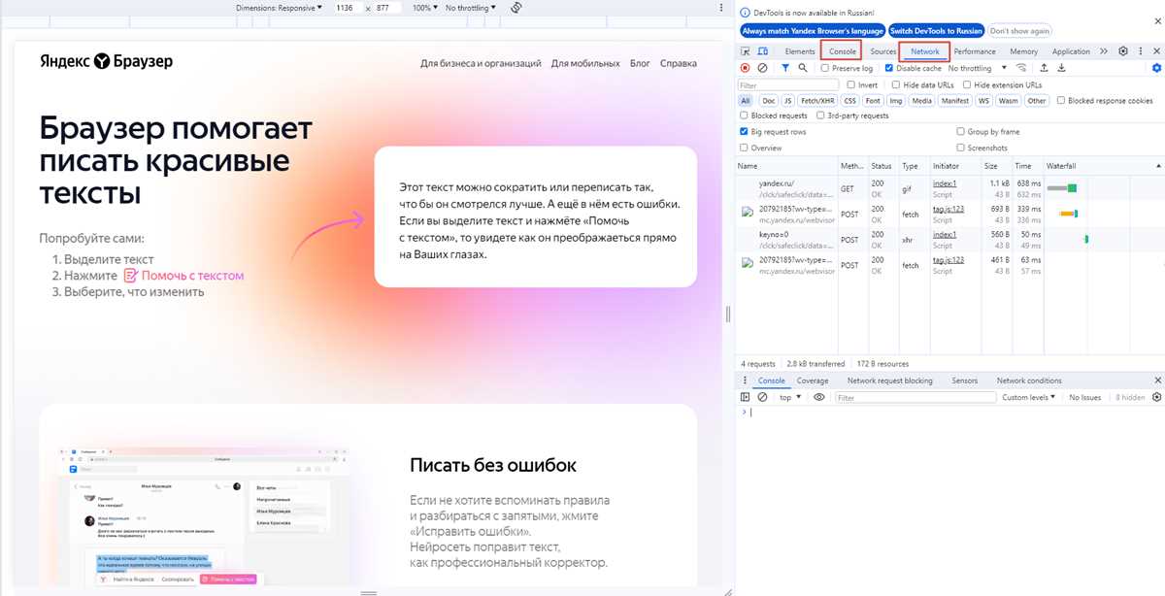Open the blue Network settings gear

click(x=1156, y=68)
